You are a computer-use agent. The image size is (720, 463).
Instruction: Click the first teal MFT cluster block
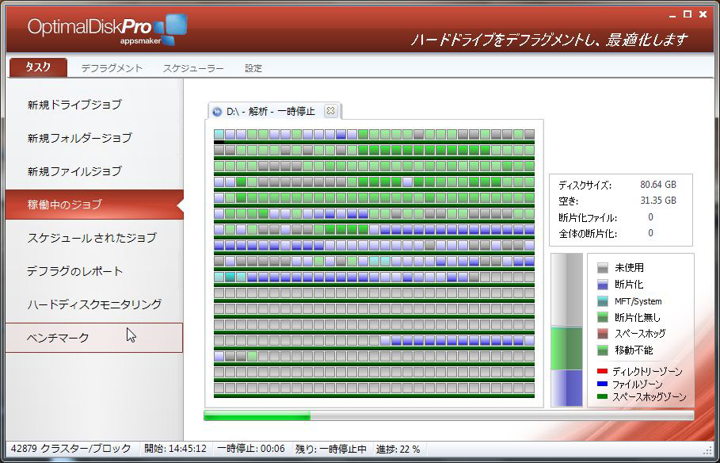coord(219,134)
